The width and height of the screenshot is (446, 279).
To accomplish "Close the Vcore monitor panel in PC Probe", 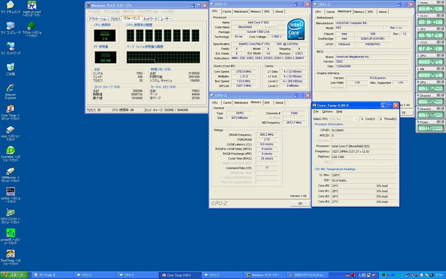I will pyautogui.click(x=443, y=3).
